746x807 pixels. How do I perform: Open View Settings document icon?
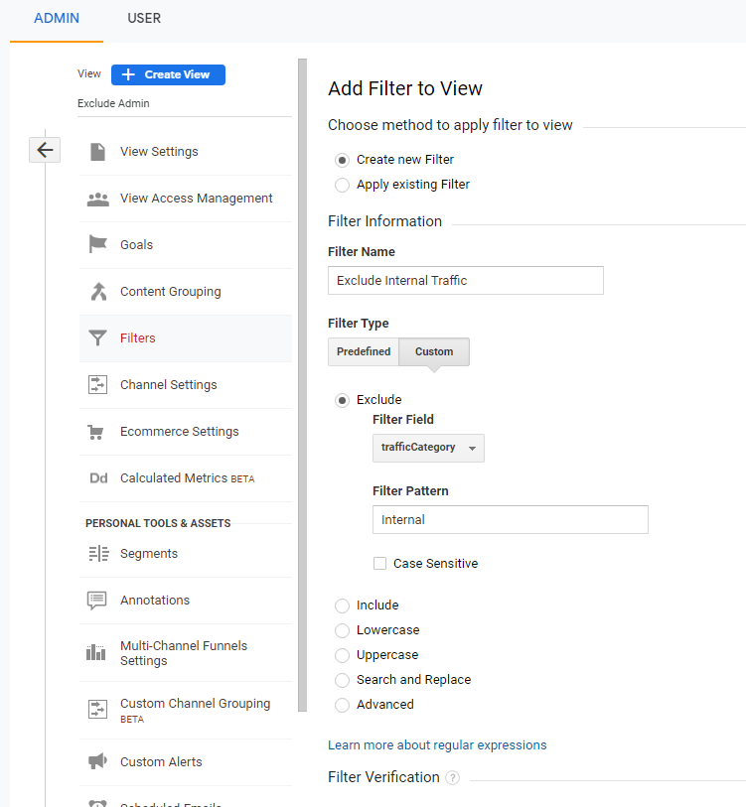click(97, 152)
